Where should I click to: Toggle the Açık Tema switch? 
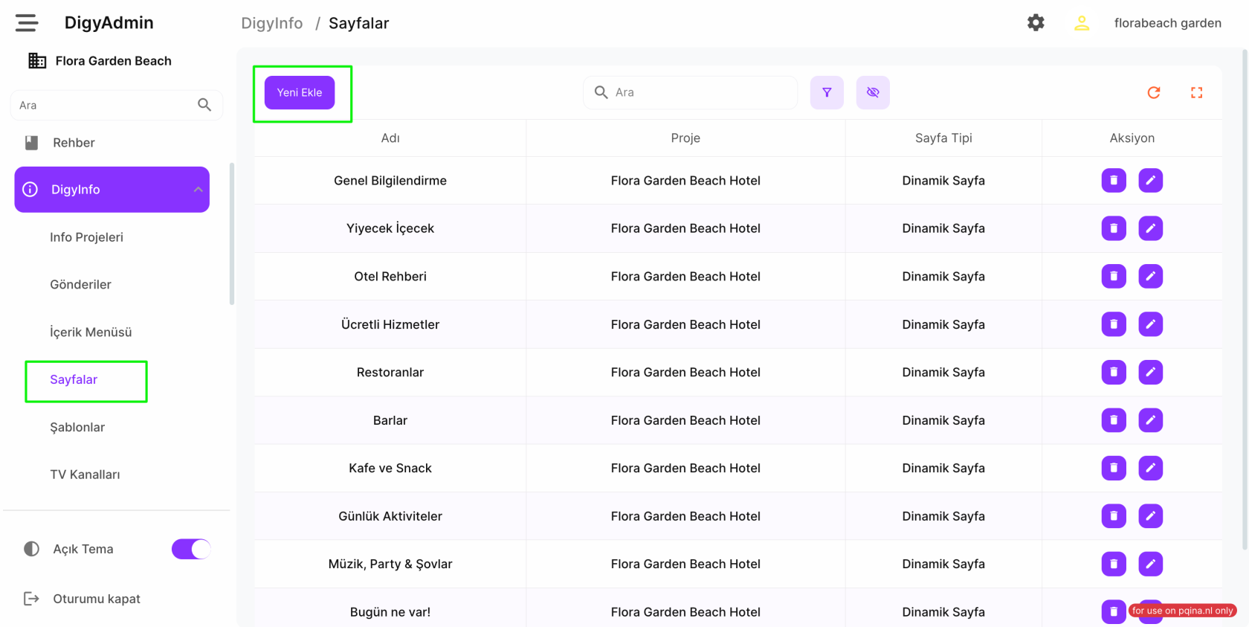coord(191,549)
